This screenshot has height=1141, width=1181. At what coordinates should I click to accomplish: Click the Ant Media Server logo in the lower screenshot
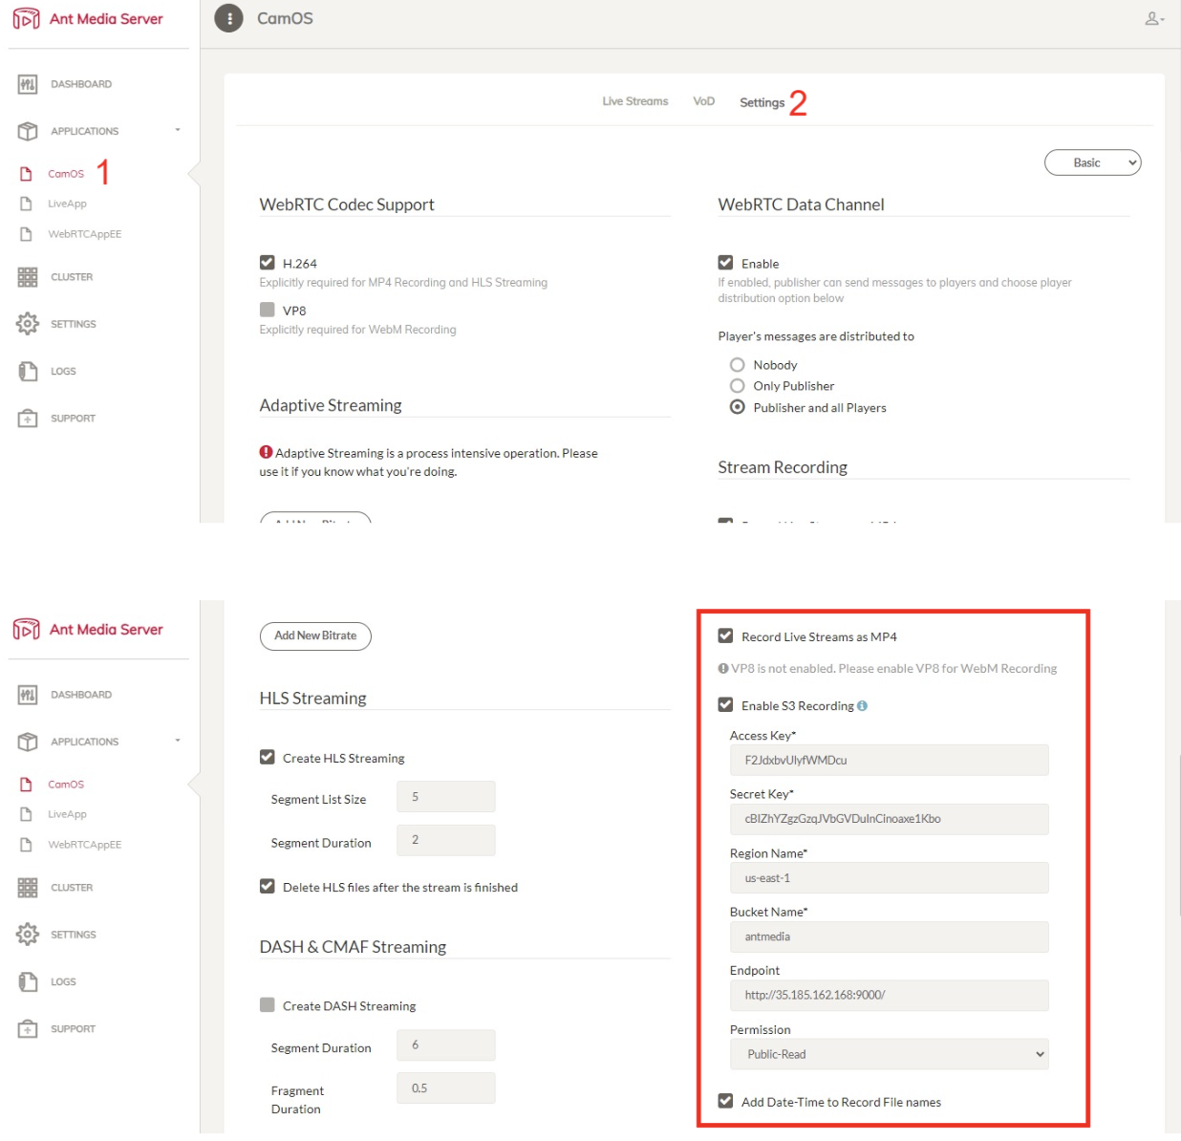(88, 630)
